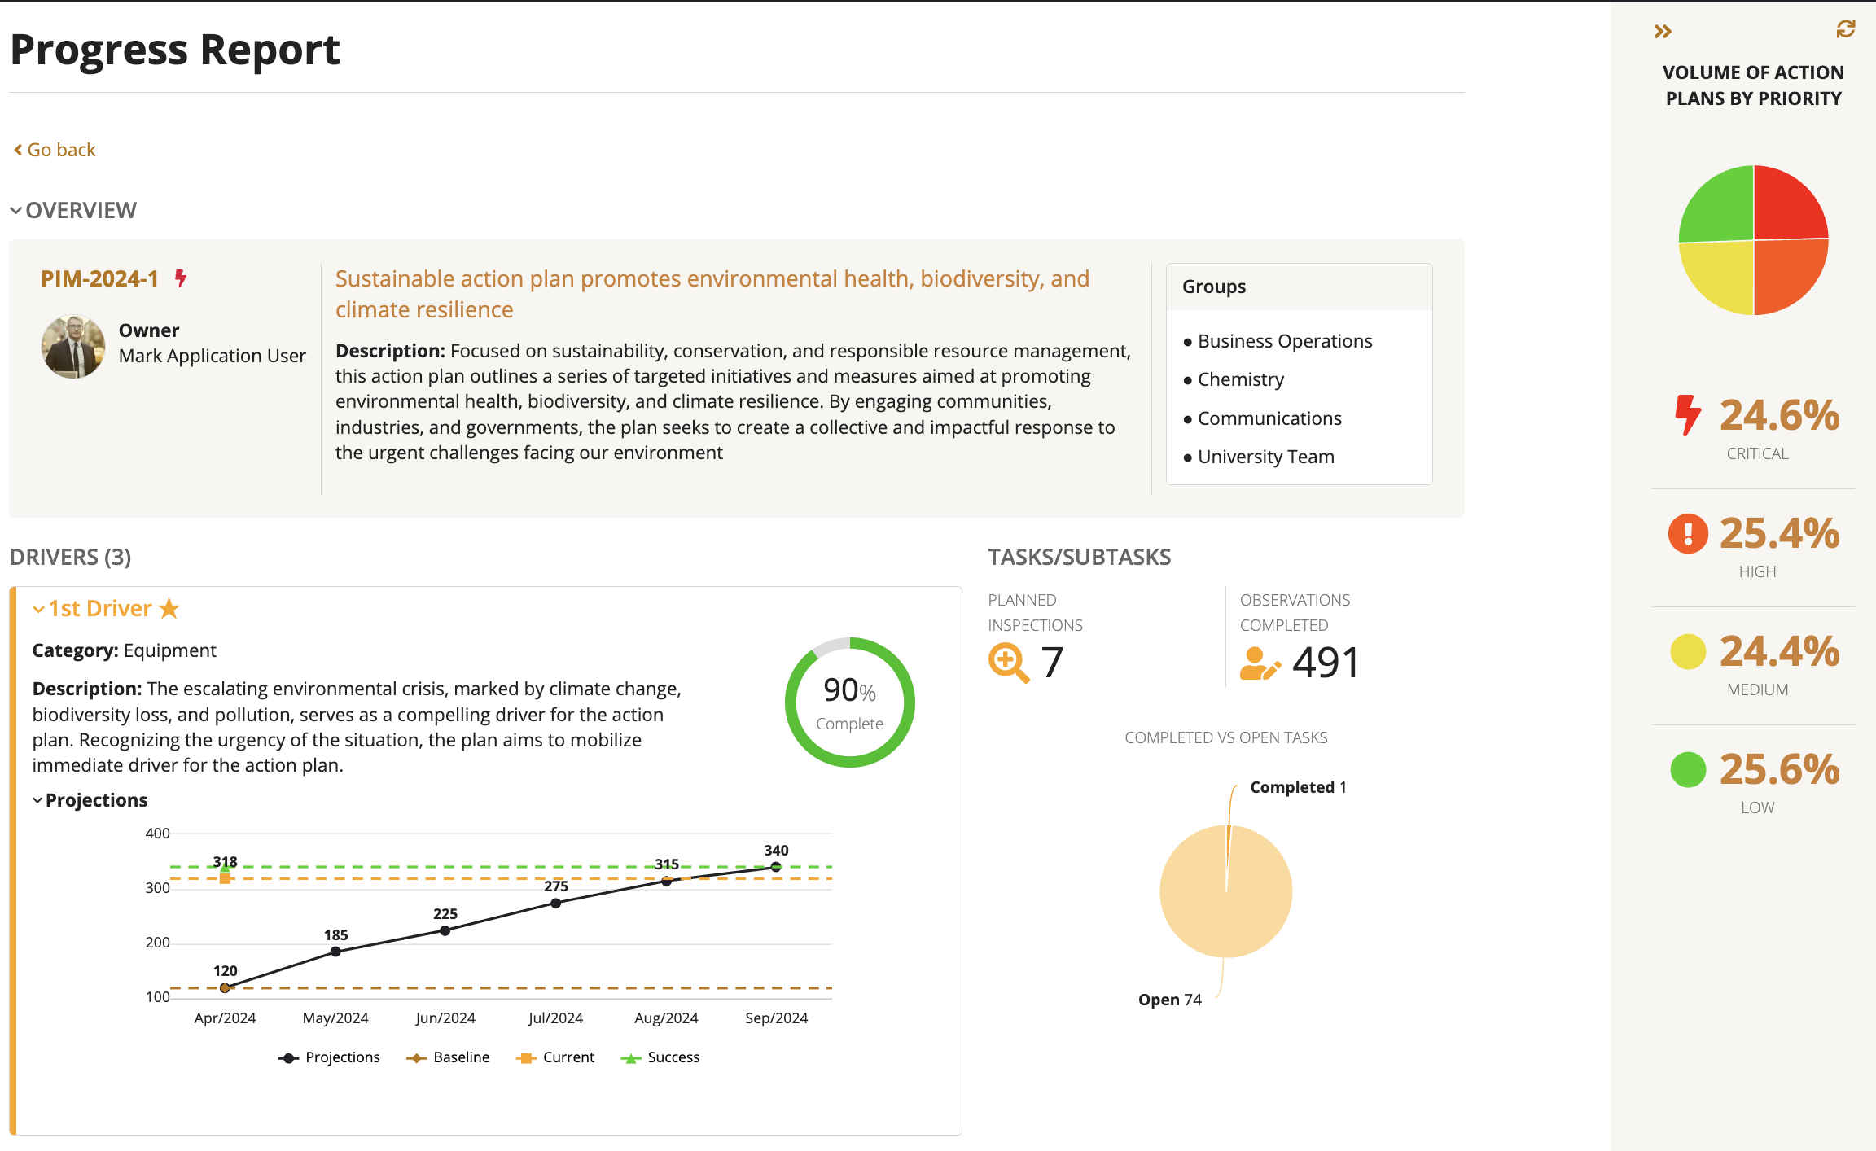The image size is (1876, 1151).
Task: Open the PIM-2024-1 plan identifier
Action: (99, 278)
